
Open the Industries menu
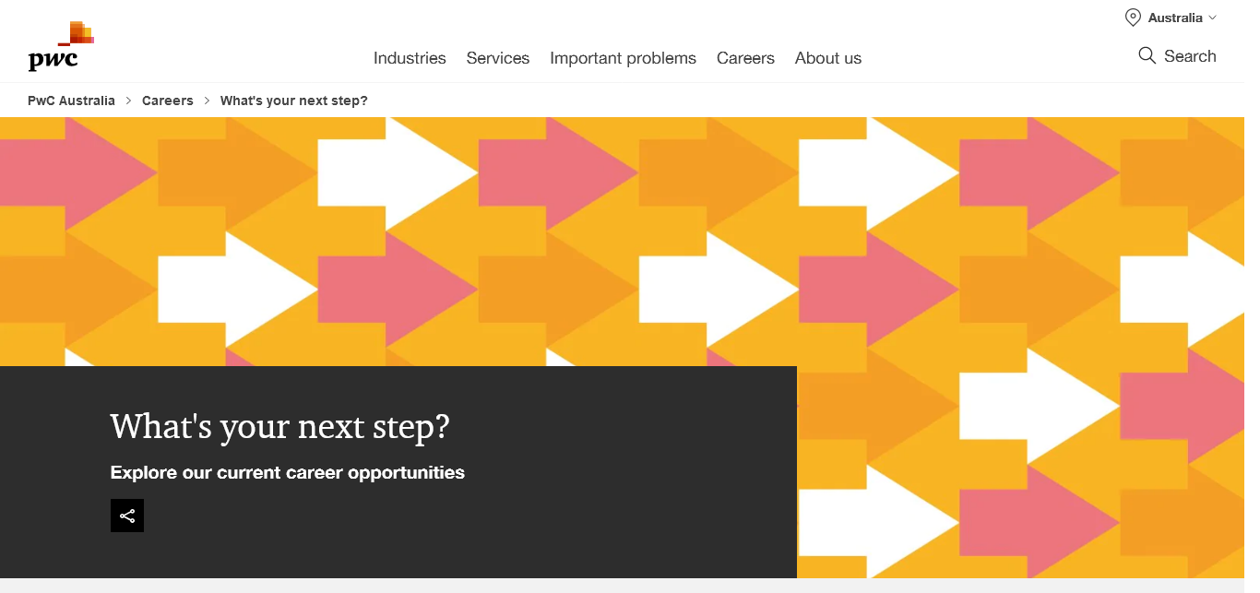click(x=410, y=58)
